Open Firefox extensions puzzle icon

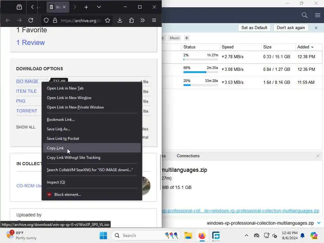(x=131, y=20)
